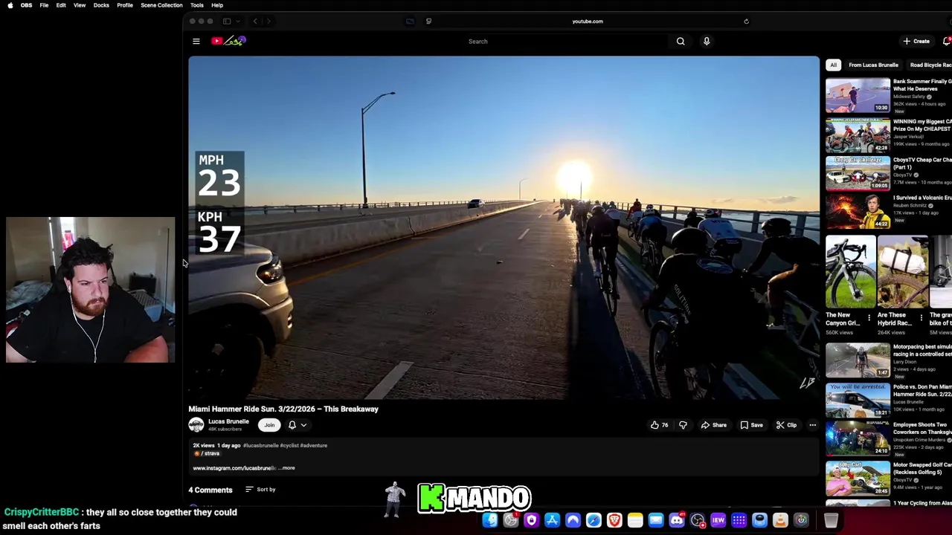Open the Trash in the Dock
The width and height of the screenshot is (952, 535).
(x=831, y=520)
